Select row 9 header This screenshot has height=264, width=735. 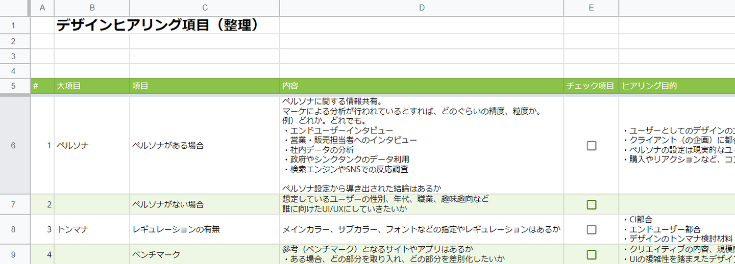coord(15,254)
